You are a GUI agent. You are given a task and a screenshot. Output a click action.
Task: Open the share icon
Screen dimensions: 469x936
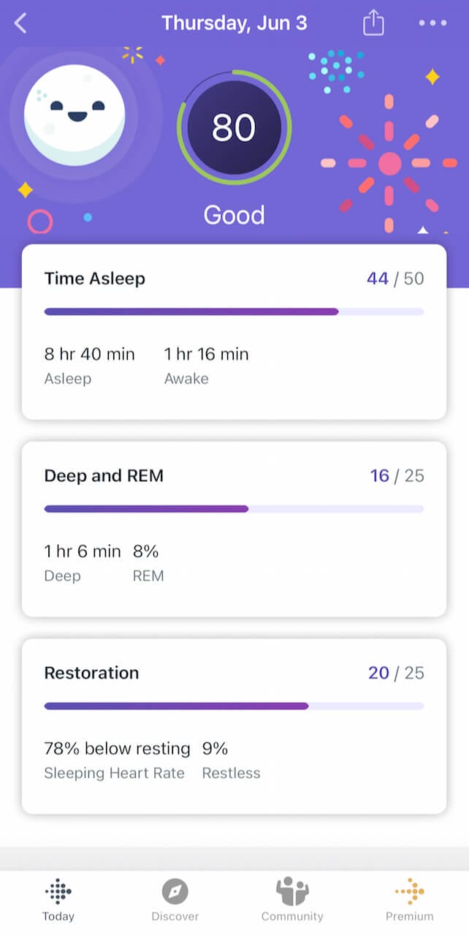point(373,23)
